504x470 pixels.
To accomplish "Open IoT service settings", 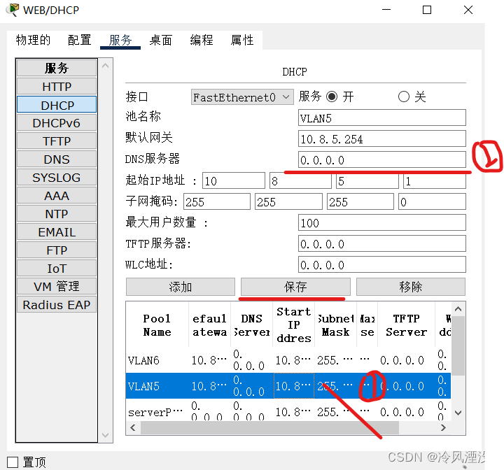I will click(x=57, y=269).
